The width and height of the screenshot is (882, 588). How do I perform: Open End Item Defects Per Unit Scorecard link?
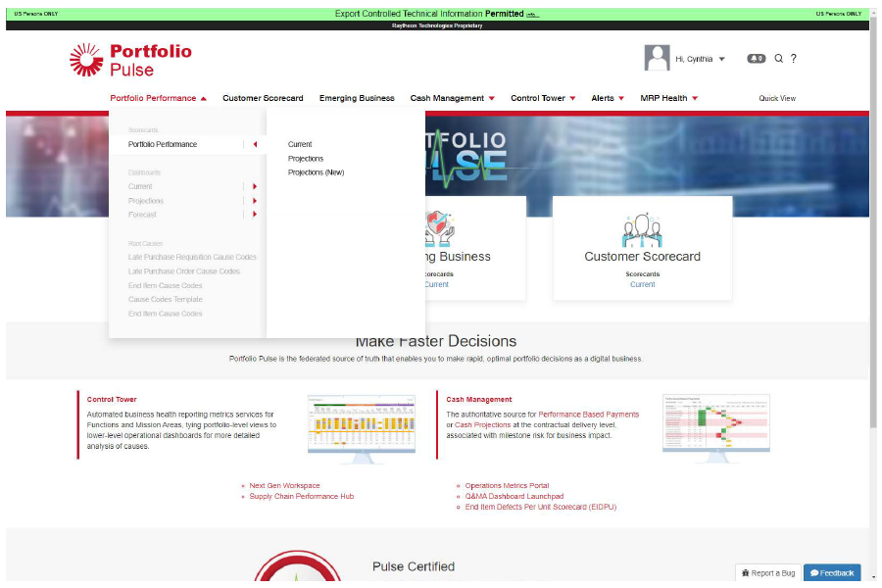tap(541, 507)
